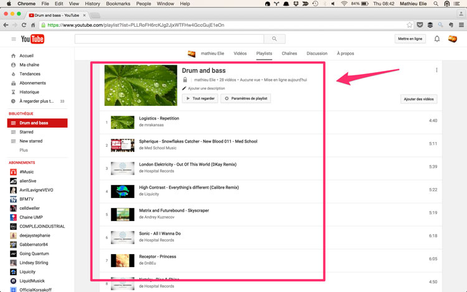Screen dimensions: 467x292
Task: Click the macOS Spotlight search icon
Action: click(x=436, y=4)
